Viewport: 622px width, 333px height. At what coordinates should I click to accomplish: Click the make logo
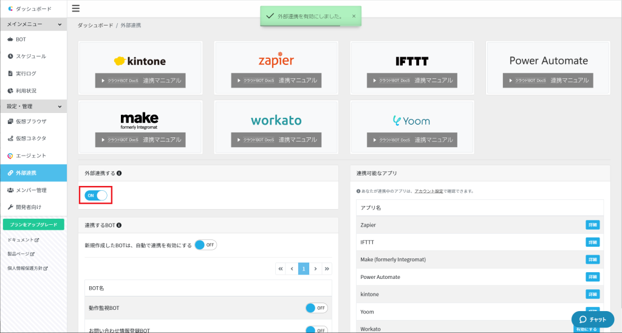click(139, 121)
